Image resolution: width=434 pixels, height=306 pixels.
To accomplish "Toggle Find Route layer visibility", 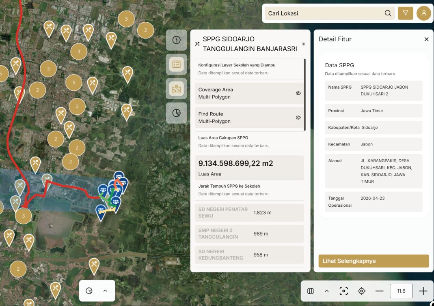I will [x=298, y=118].
